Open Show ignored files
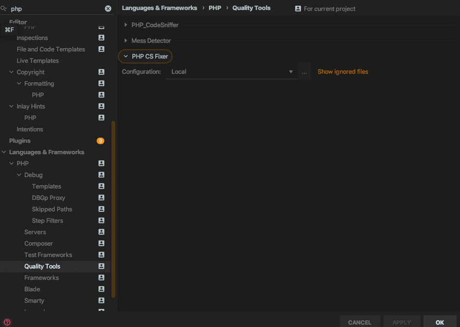The height and width of the screenshot is (327, 460). [343, 72]
